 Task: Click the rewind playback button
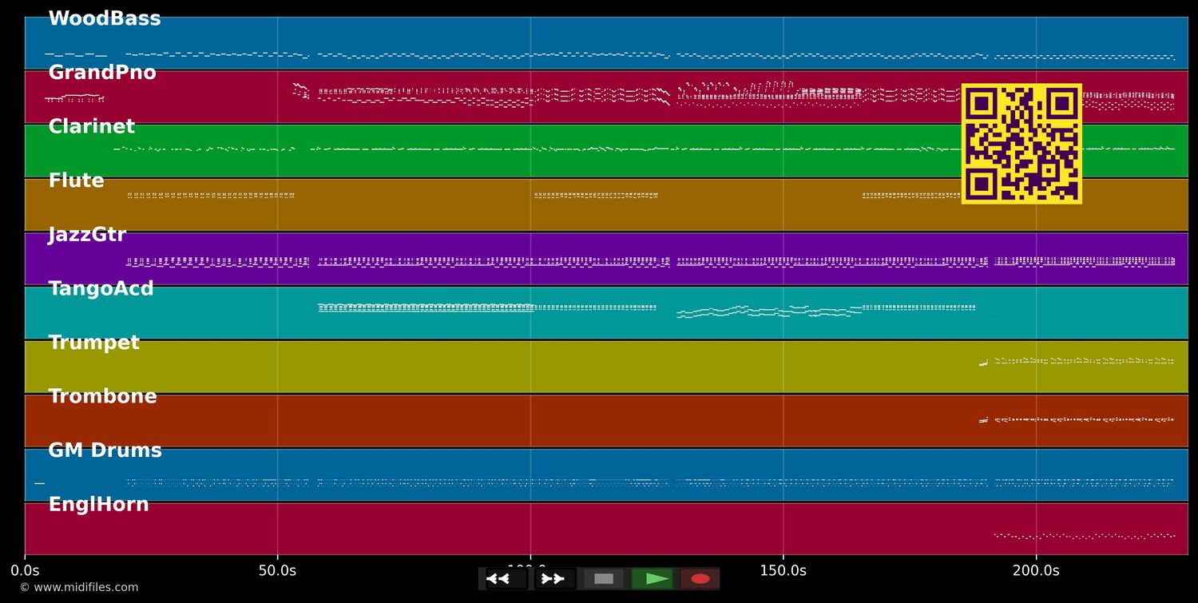click(x=506, y=579)
